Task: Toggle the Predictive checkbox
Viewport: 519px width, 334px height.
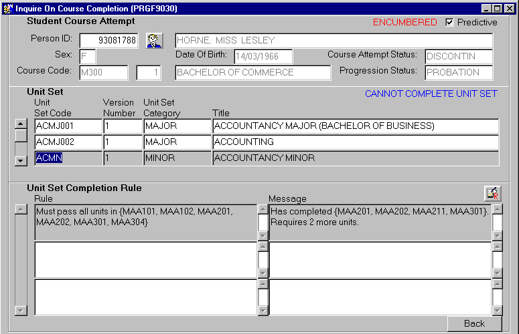Action: click(449, 22)
